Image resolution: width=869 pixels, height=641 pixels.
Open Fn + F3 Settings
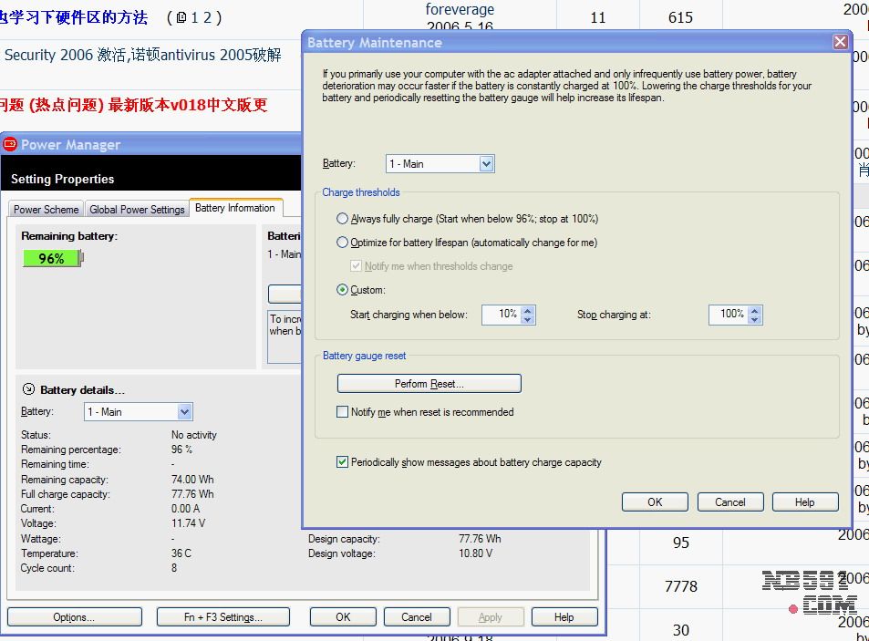(x=223, y=617)
